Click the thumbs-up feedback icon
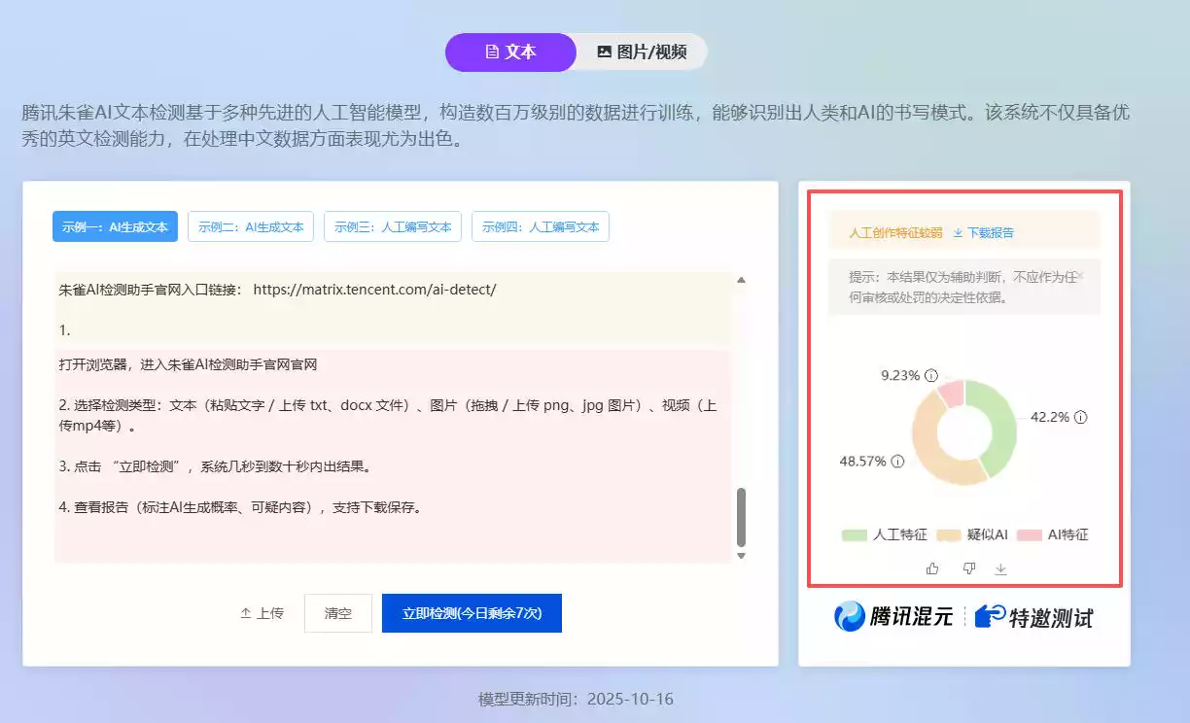This screenshot has width=1190, height=723. (x=932, y=568)
